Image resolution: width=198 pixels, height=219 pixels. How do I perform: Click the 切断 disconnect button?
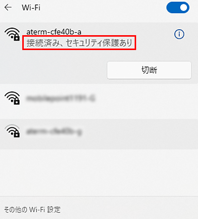[149, 70]
